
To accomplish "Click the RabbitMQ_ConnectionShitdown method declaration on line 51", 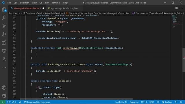I will (66, 64).
